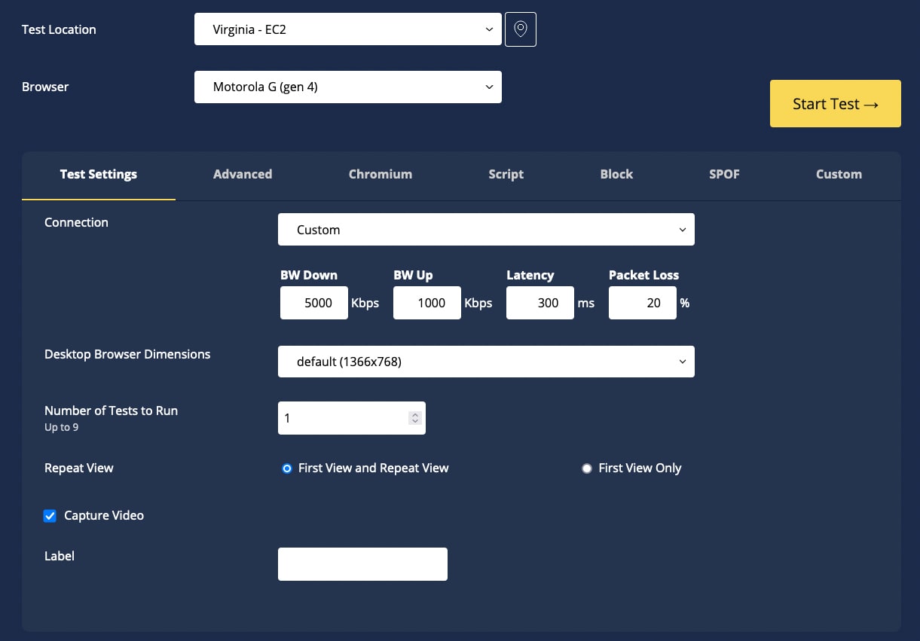Switch to the Custom tab
The image size is (920, 641).
click(x=839, y=174)
